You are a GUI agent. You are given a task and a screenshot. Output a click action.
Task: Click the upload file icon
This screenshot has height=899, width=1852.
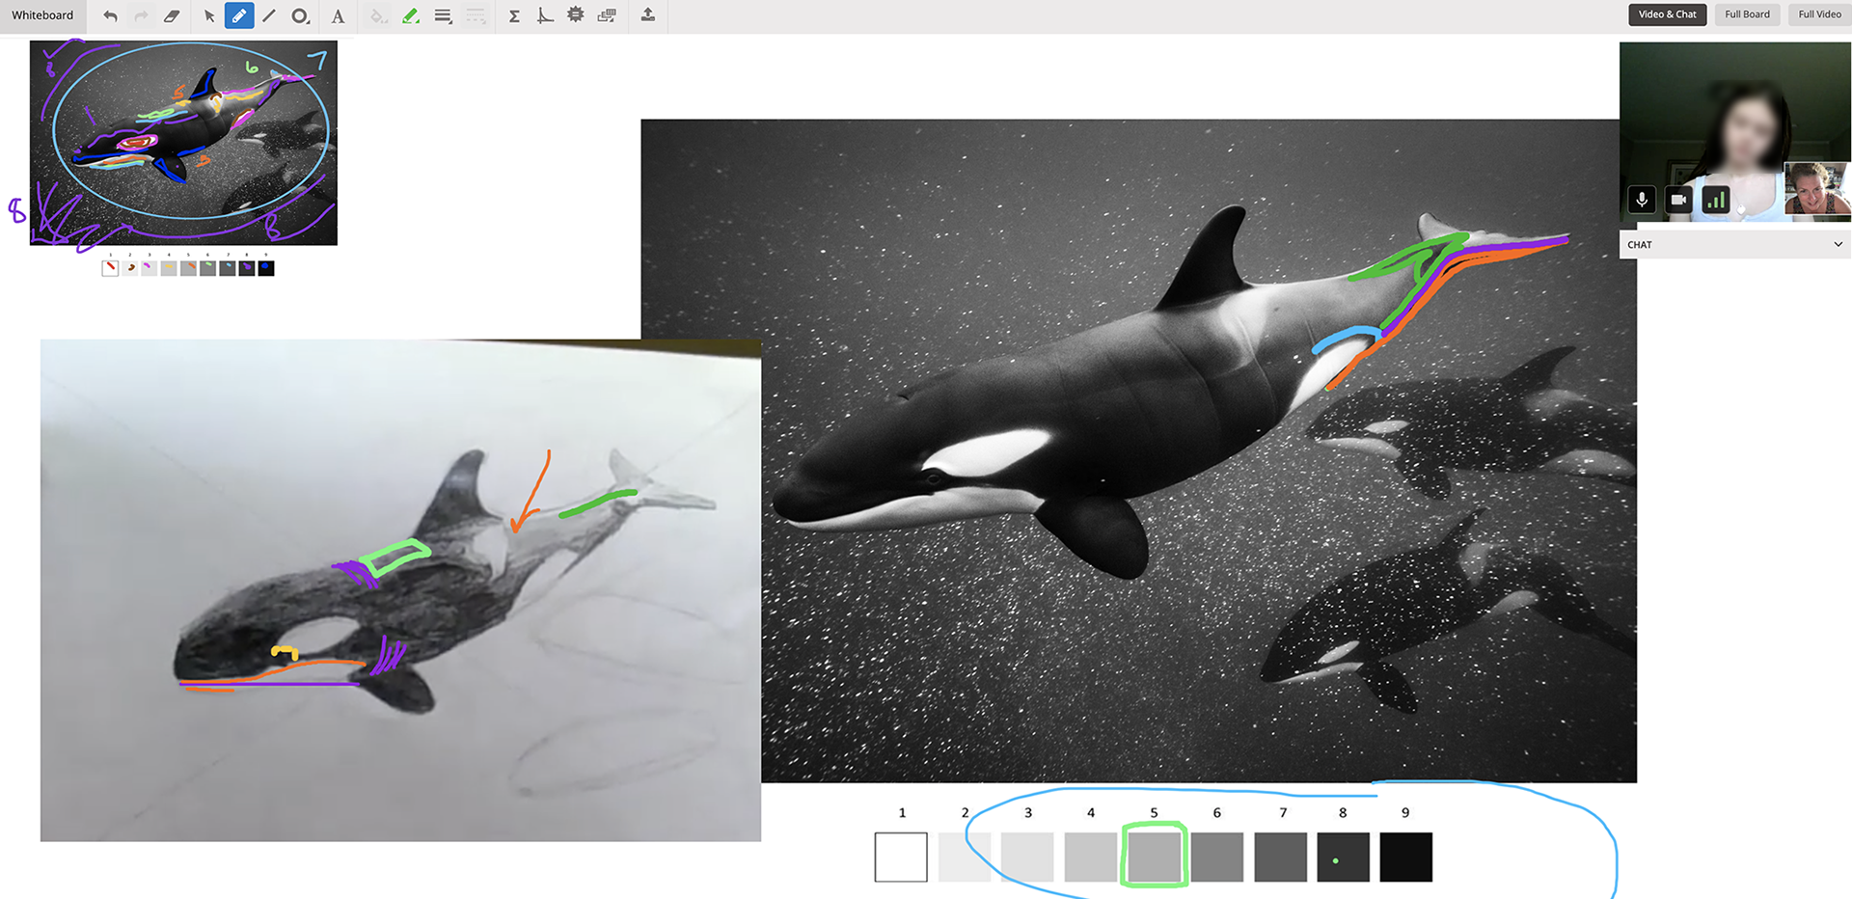[648, 14]
